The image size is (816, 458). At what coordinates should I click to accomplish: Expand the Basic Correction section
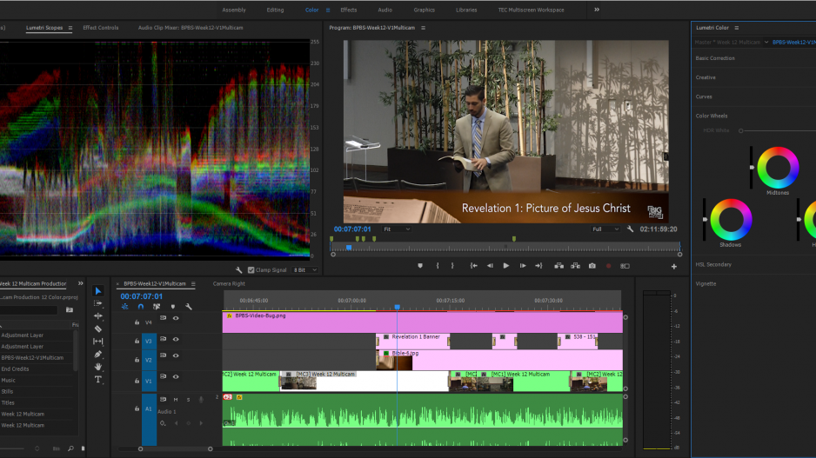(715, 58)
